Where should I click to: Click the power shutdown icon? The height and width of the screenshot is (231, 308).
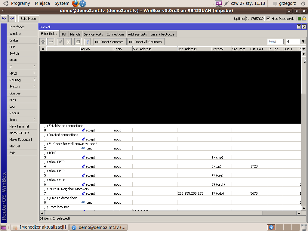point(303,3)
